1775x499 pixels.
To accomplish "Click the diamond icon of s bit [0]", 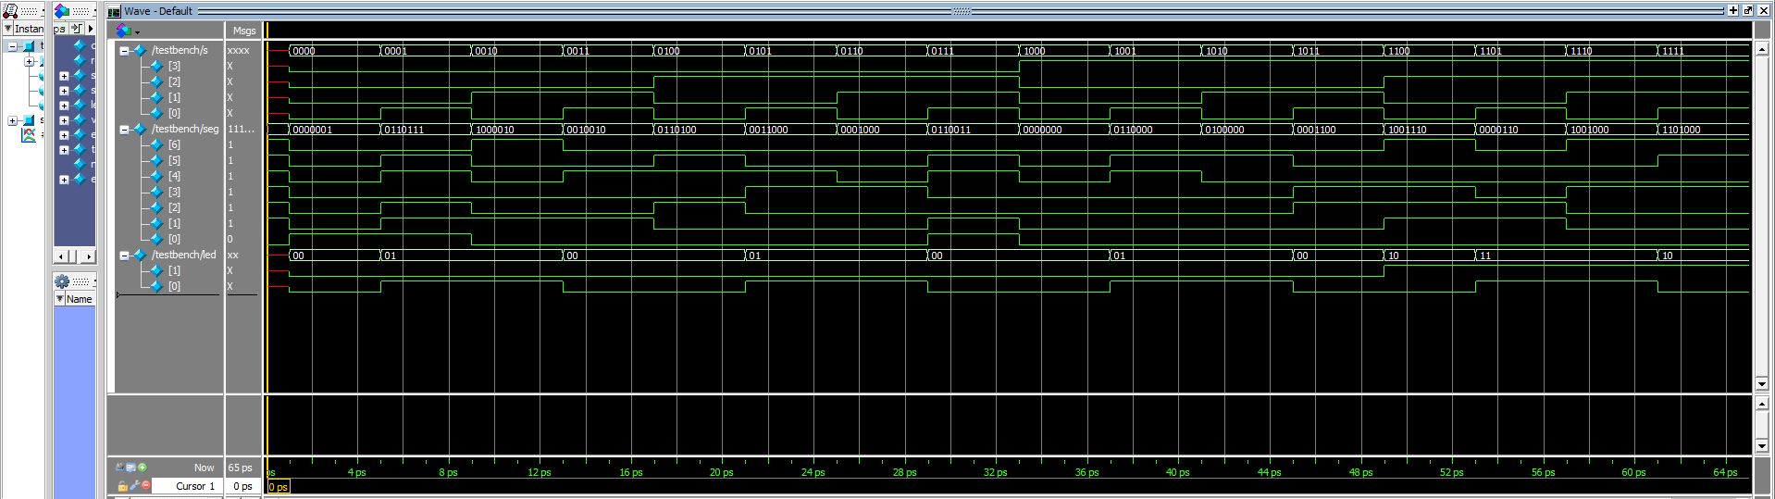I will (x=156, y=113).
